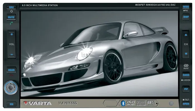
Task: Change radio band with BAND button
Action: 186,75
